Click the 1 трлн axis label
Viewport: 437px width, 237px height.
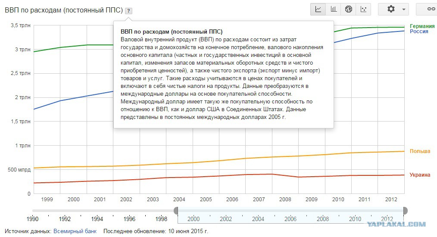tap(22, 146)
